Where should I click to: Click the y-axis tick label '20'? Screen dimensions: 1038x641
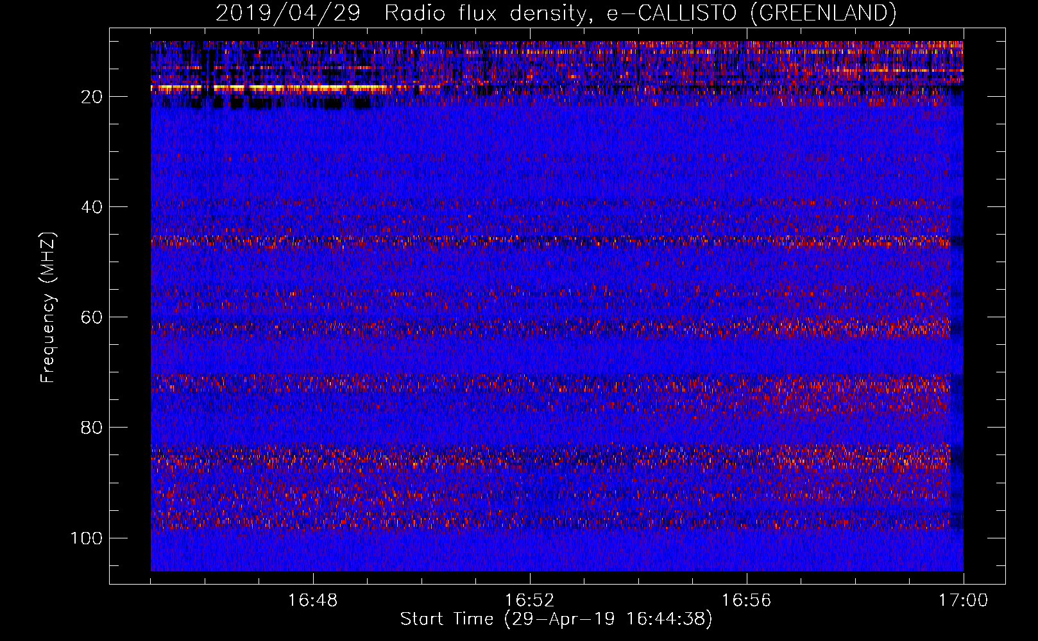(92, 97)
